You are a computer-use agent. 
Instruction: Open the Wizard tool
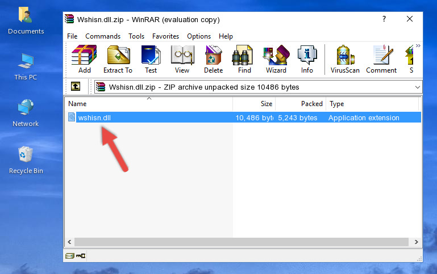coord(276,59)
